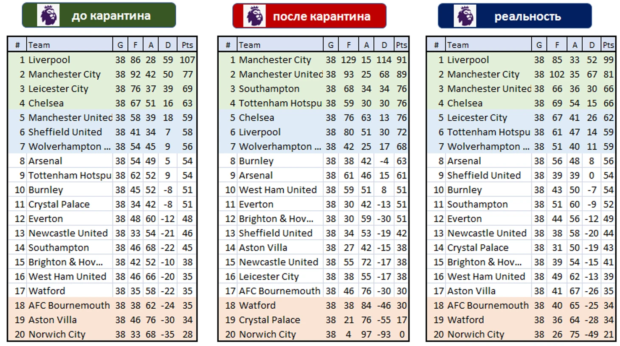Click Crystal Palace in the middle table

coord(269,320)
